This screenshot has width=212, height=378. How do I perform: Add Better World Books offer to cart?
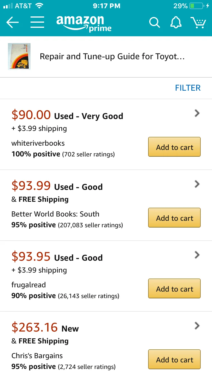174,218
